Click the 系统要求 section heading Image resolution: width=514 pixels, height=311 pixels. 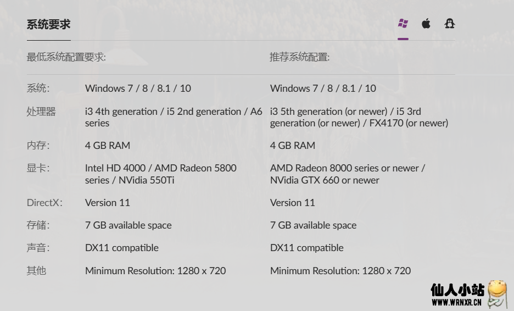(x=48, y=25)
